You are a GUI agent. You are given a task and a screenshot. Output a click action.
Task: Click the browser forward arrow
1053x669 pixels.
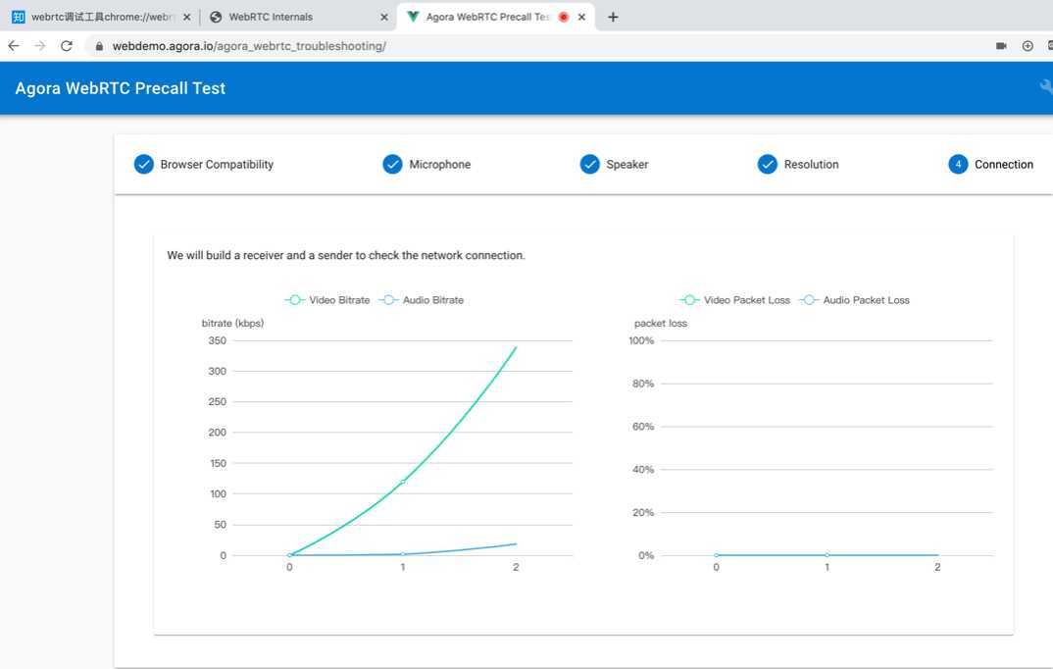click(x=39, y=46)
